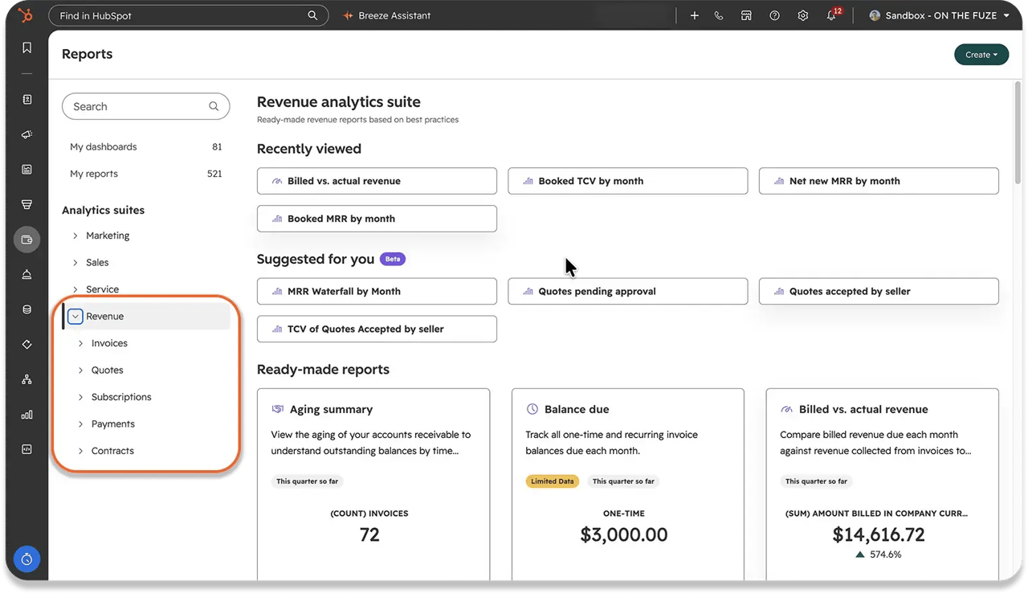Expand the Invoices subsection chevron
1028x594 pixels.
click(x=81, y=343)
